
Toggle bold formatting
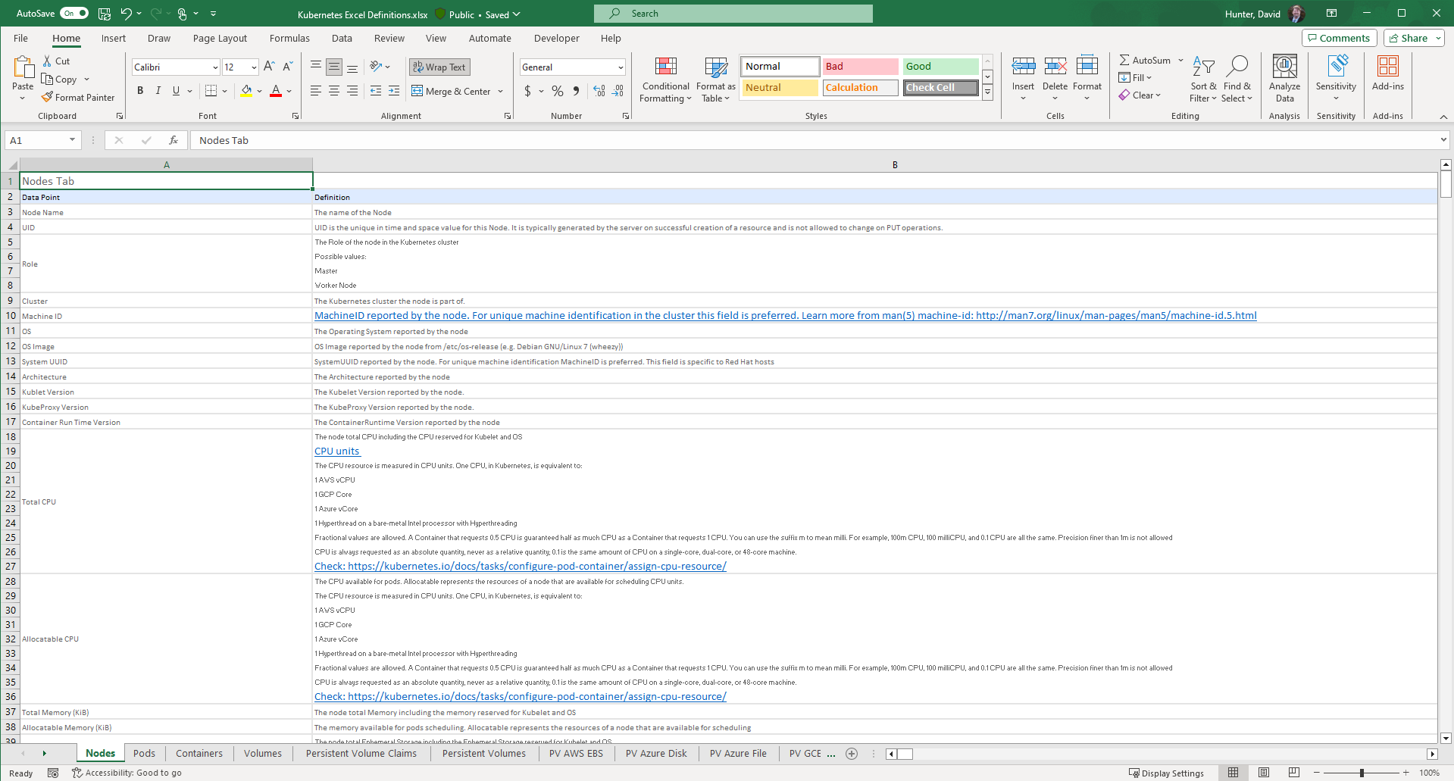coord(140,91)
